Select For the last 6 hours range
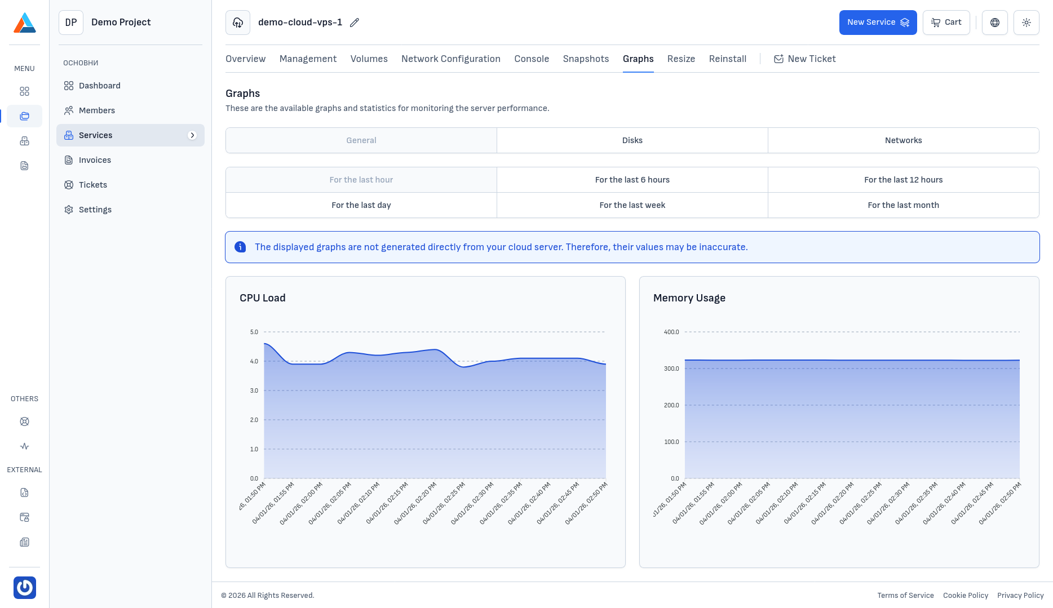Image resolution: width=1053 pixels, height=608 pixels. [x=632, y=180]
